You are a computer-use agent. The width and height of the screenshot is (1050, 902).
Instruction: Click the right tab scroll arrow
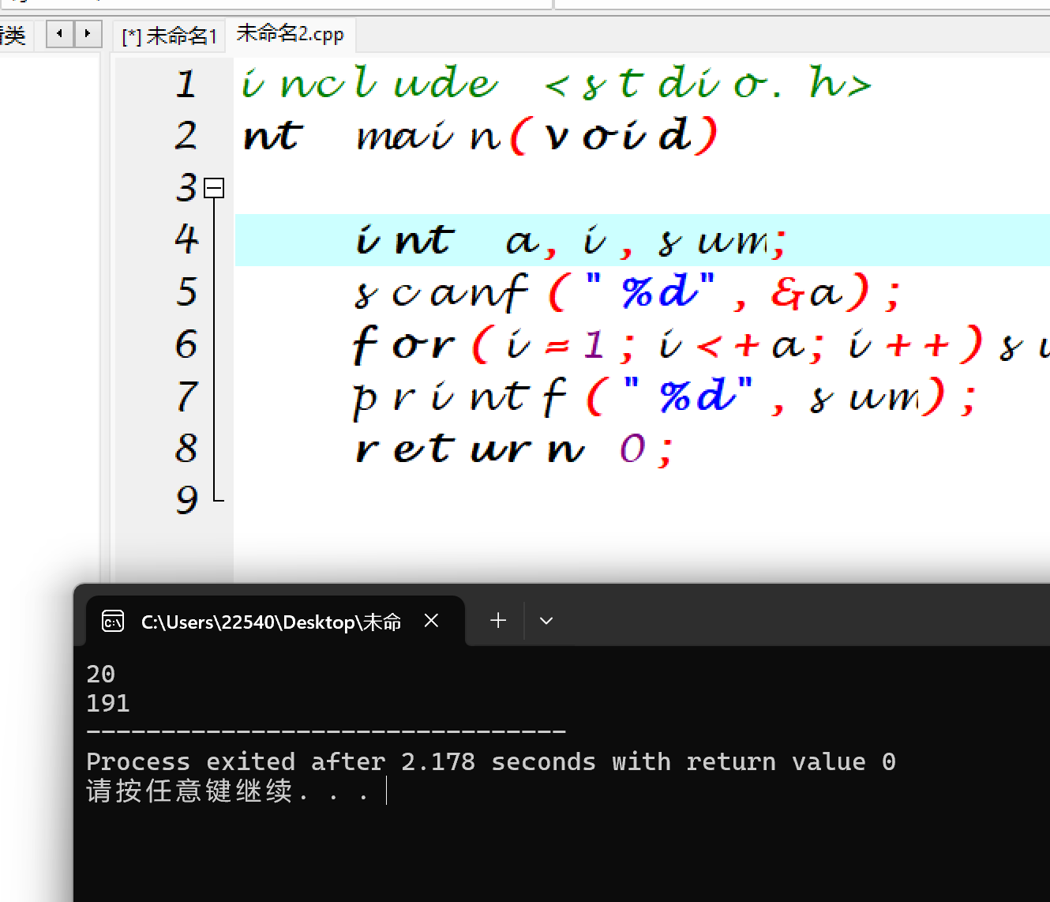click(88, 34)
